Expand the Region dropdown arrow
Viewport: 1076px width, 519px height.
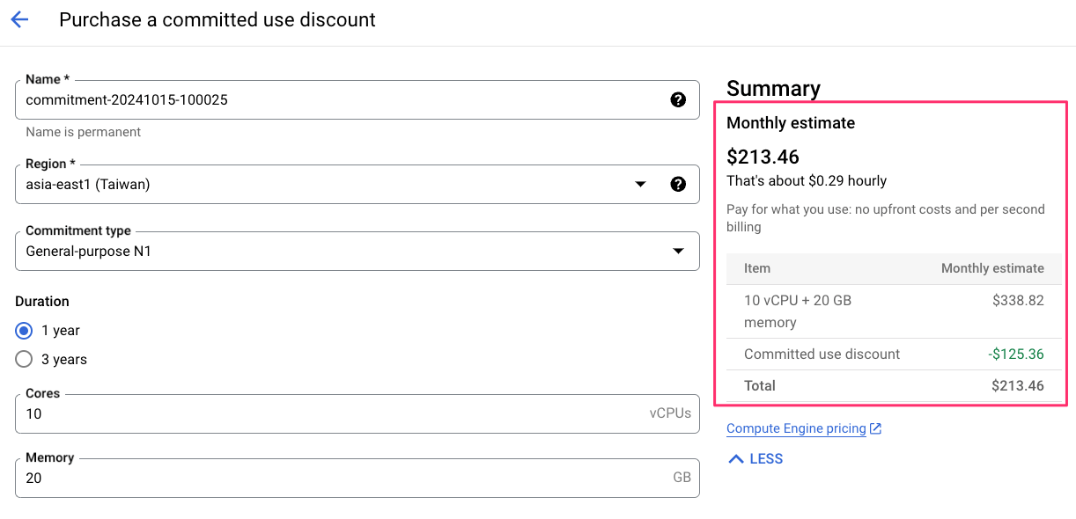coord(640,184)
